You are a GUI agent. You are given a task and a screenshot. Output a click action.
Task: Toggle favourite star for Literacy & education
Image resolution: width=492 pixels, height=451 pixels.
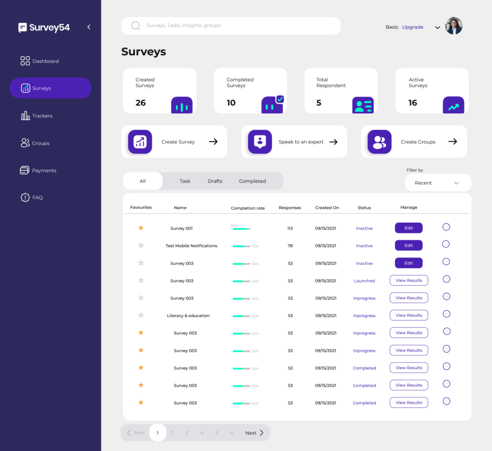141,316
